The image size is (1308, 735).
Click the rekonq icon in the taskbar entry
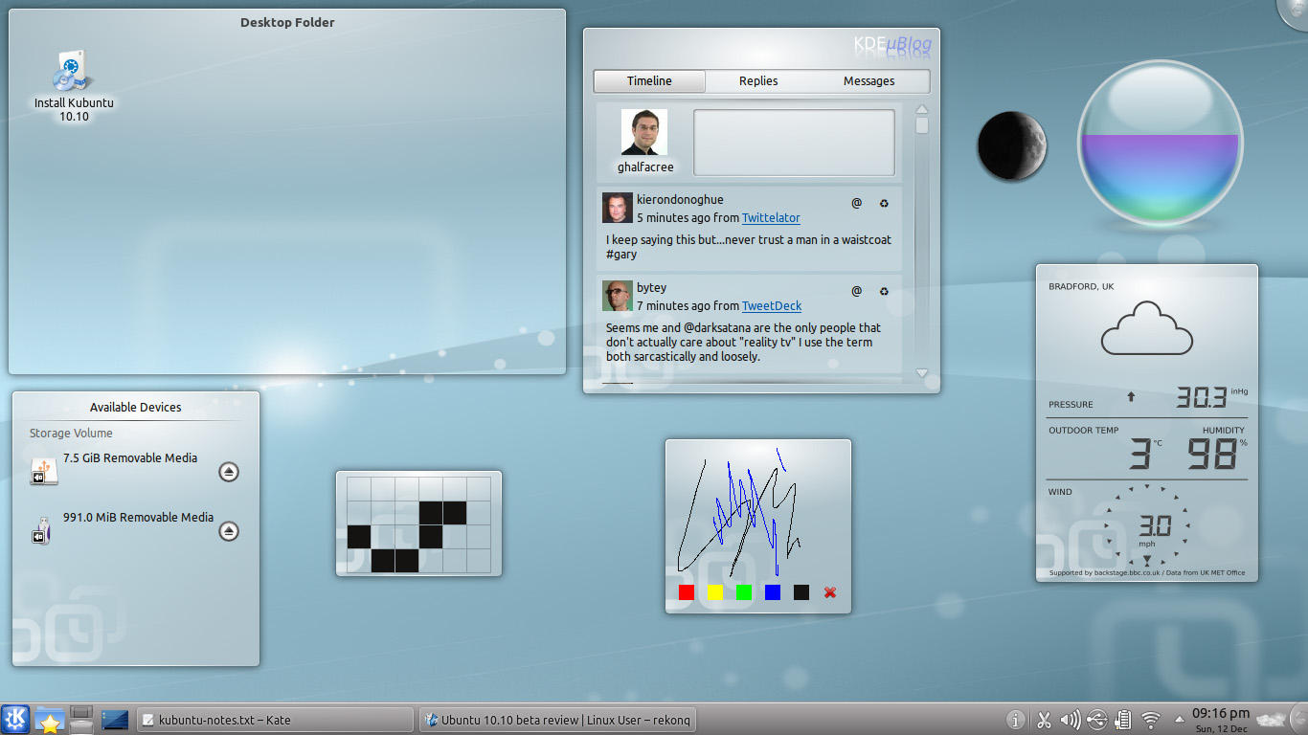tap(432, 720)
